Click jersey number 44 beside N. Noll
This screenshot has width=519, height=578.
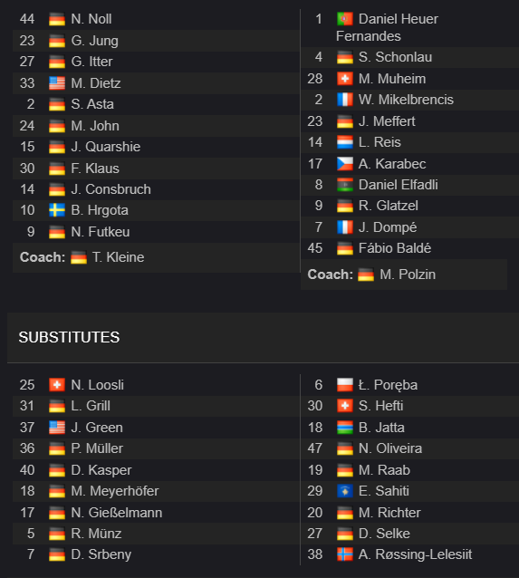27,19
